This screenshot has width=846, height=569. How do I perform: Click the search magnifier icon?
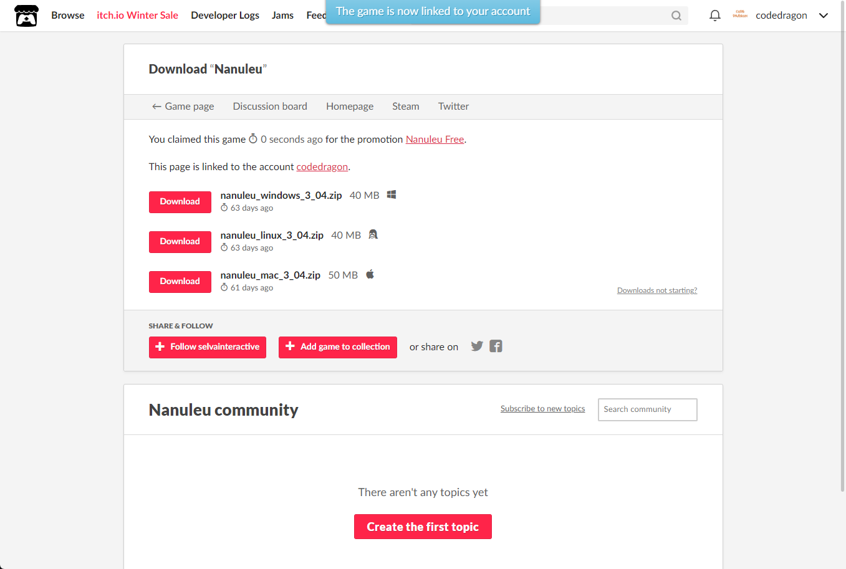tap(676, 16)
